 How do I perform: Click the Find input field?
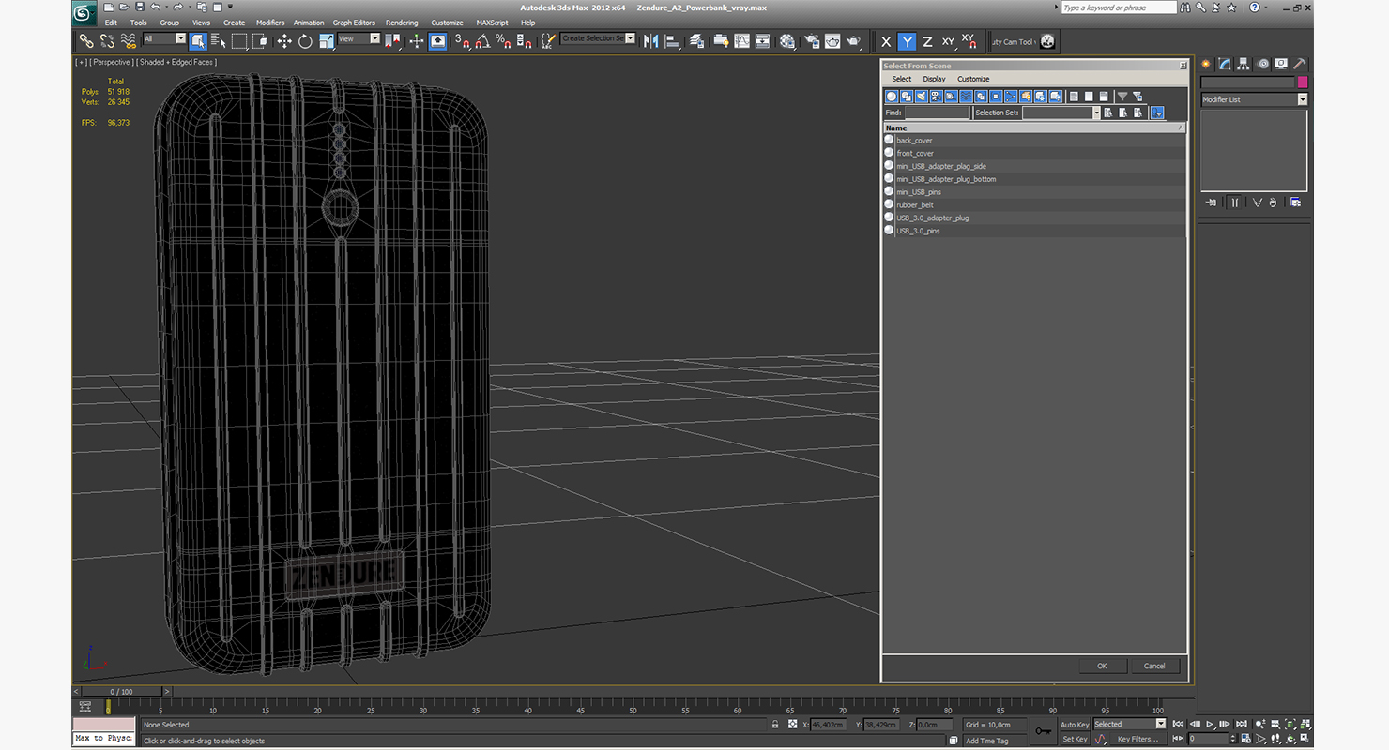click(x=937, y=112)
